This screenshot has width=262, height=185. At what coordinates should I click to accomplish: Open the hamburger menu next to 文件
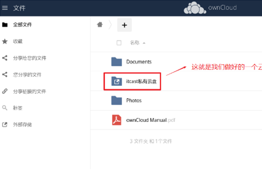[5, 8]
